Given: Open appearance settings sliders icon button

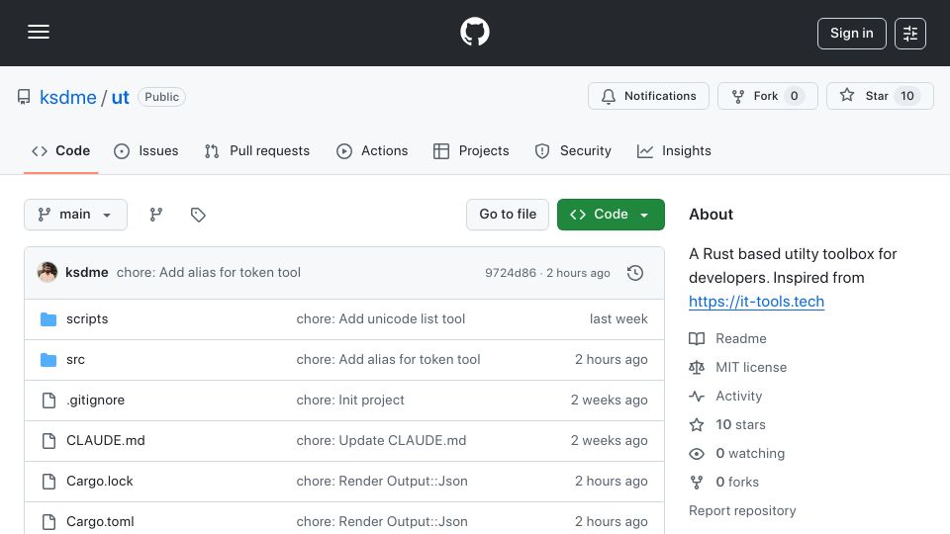Looking at the screenshot, I should (910, 34).
